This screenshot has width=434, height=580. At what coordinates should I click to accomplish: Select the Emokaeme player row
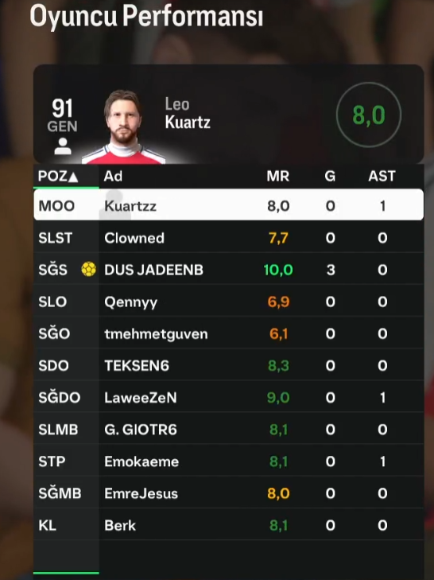pyautogui.click(x=228, y=461)
